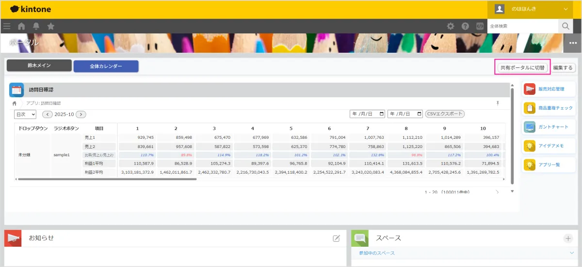Open the 日次 period dropdown
Screen dimensions: 582x267
(25, 114)
